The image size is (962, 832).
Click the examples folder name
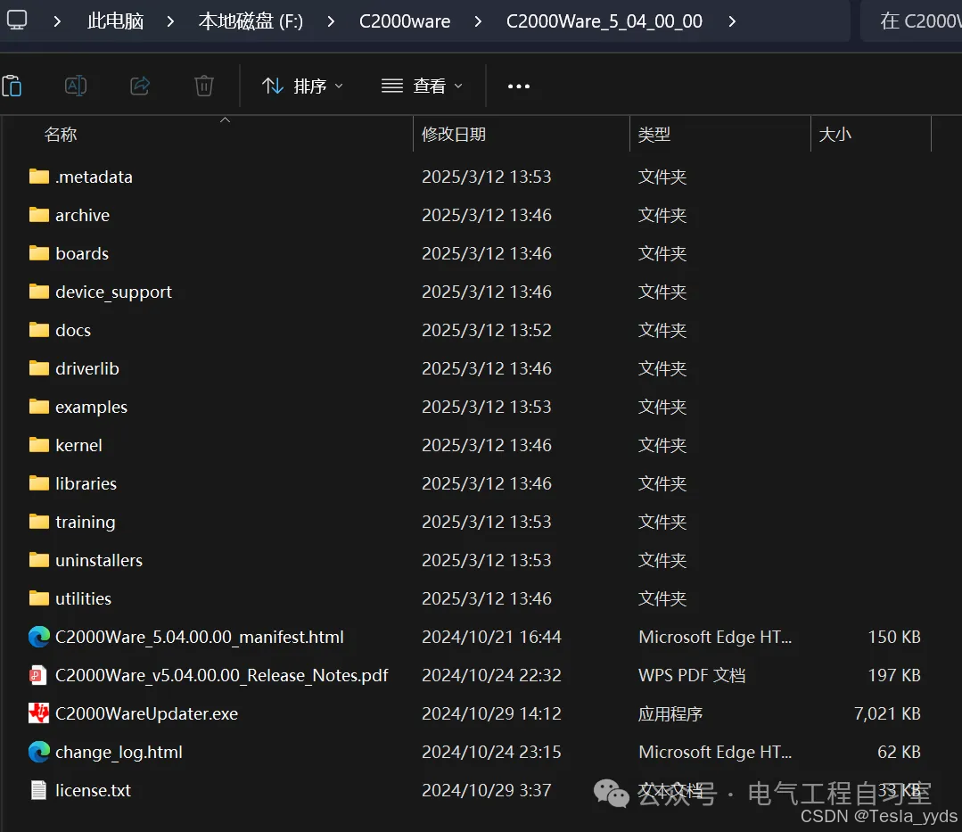[x=92, y=408]
